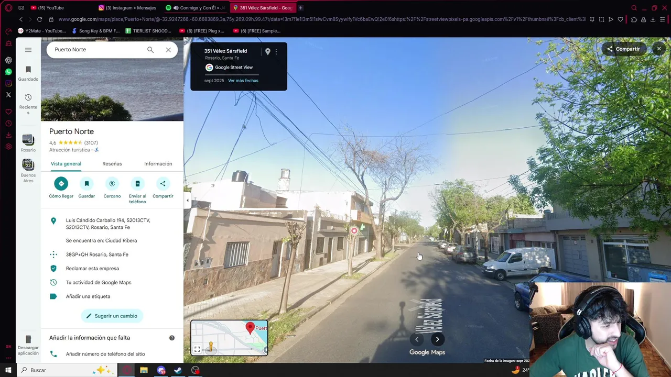Click the review count (3107)
The width and height of the screenshot is (671, 377).
(x=91, y=143)
